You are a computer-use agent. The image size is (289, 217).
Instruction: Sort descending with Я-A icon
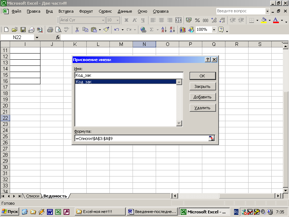point(172,30)
